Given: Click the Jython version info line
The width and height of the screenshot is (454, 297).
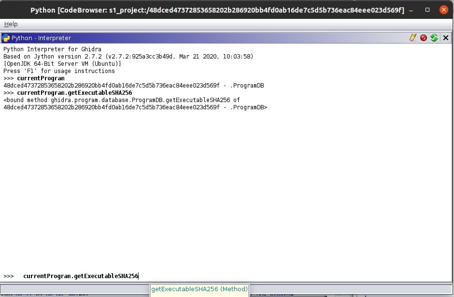Looking at the screenshot, I should pyautogui.click(x=128, y=57).
